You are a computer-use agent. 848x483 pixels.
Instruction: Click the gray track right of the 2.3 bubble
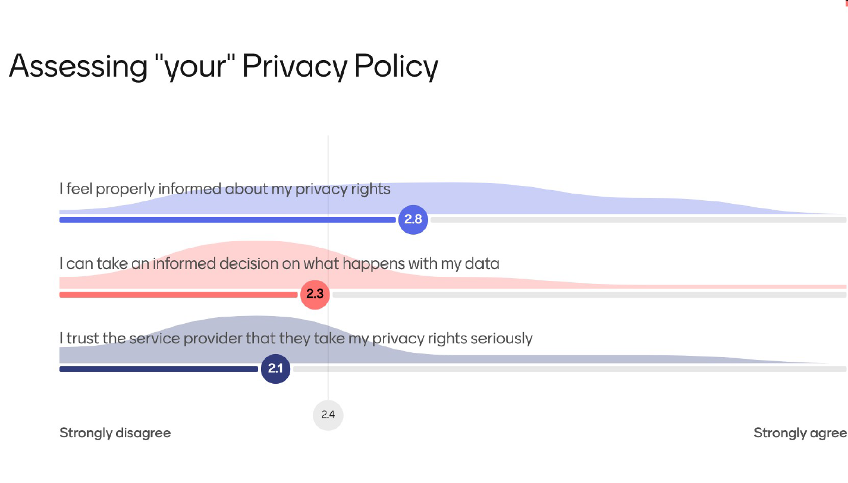pyautogui.click(x=589, y=295)
